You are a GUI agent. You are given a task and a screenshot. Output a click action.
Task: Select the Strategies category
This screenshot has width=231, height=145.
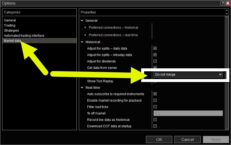coord(12,31)
